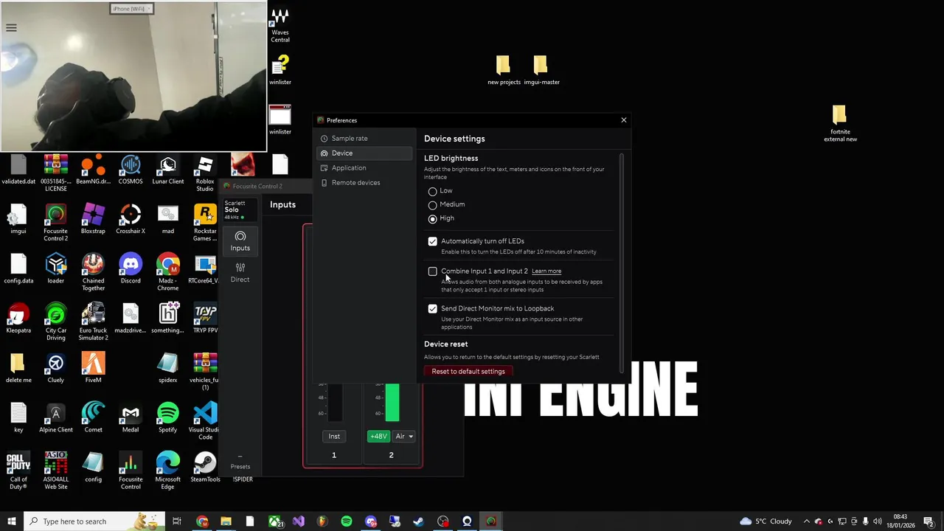The width and height of the screenshot is (944, 531).
Task: Toggle Send Direct Monitor mix to Loopback
Action: 433,309
